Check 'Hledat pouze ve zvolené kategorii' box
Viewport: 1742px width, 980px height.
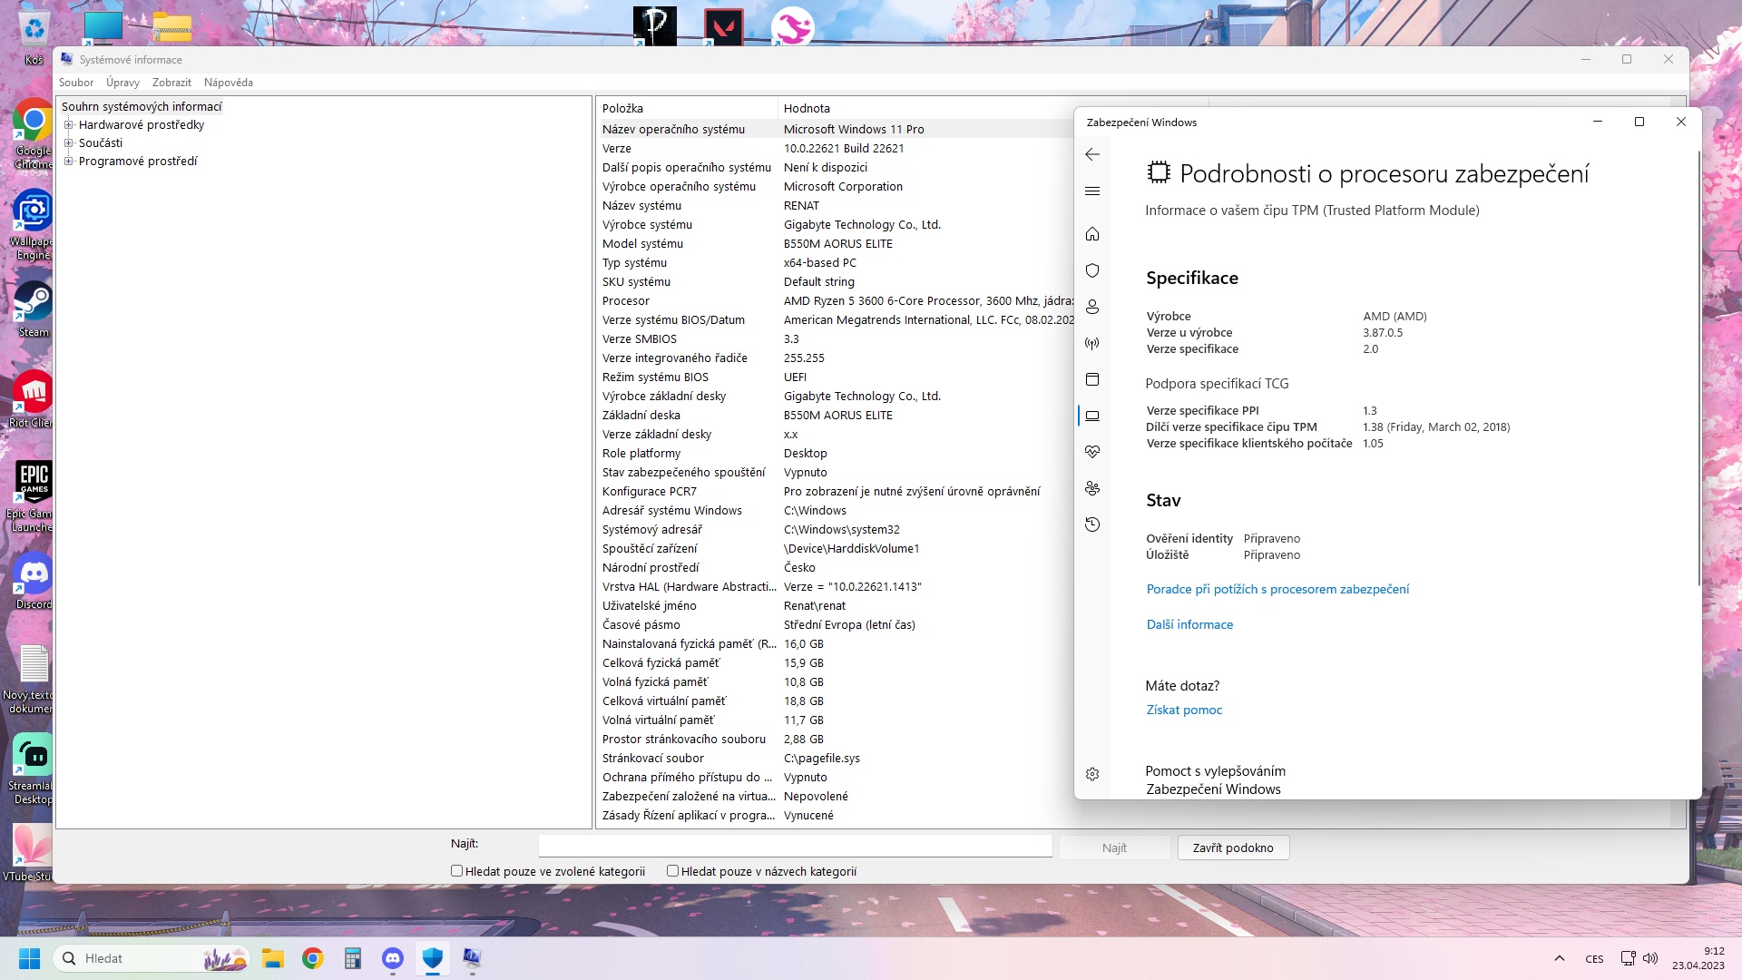(x=457, y=871)
